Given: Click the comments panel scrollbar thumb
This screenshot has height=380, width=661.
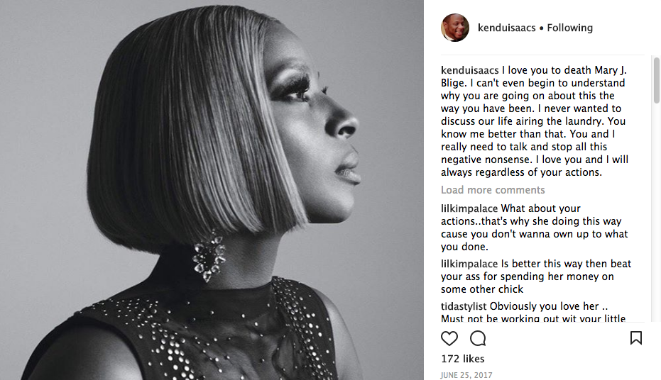Looking at the screenshot, I should 656,80.
